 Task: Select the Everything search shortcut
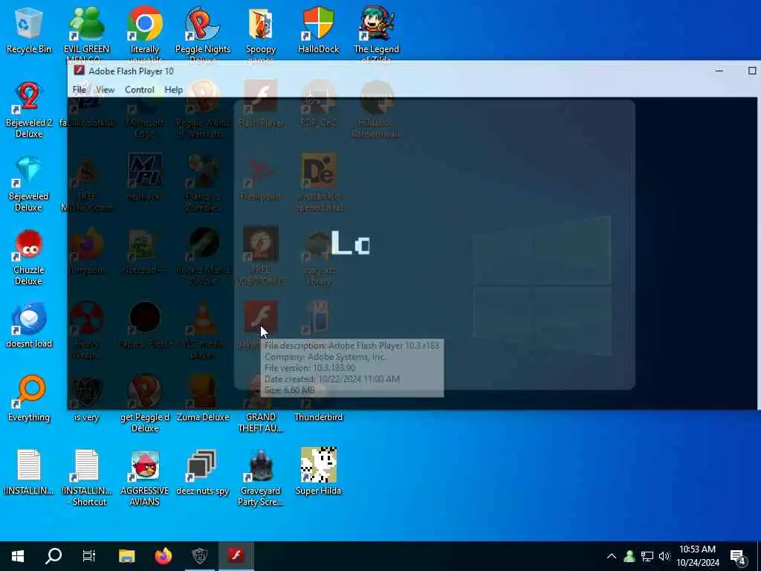point(29,399)
